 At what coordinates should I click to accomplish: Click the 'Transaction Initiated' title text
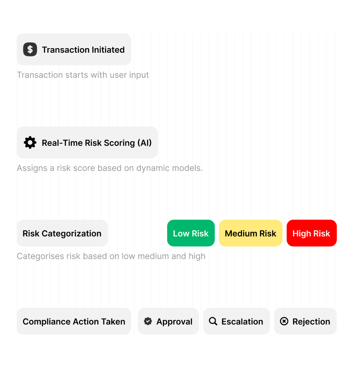point(83,50)
